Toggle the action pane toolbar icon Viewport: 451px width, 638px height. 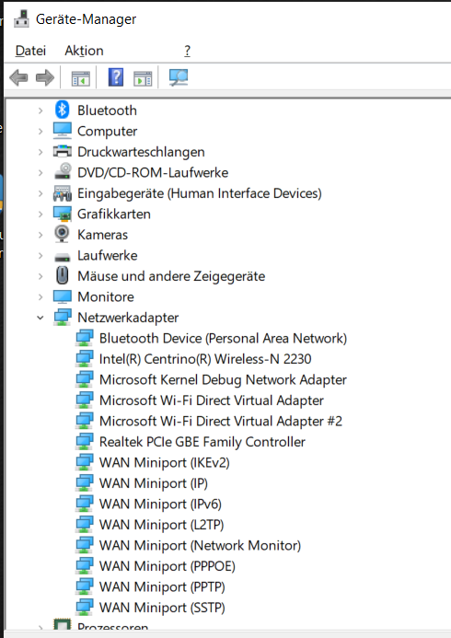coord(143,78)
